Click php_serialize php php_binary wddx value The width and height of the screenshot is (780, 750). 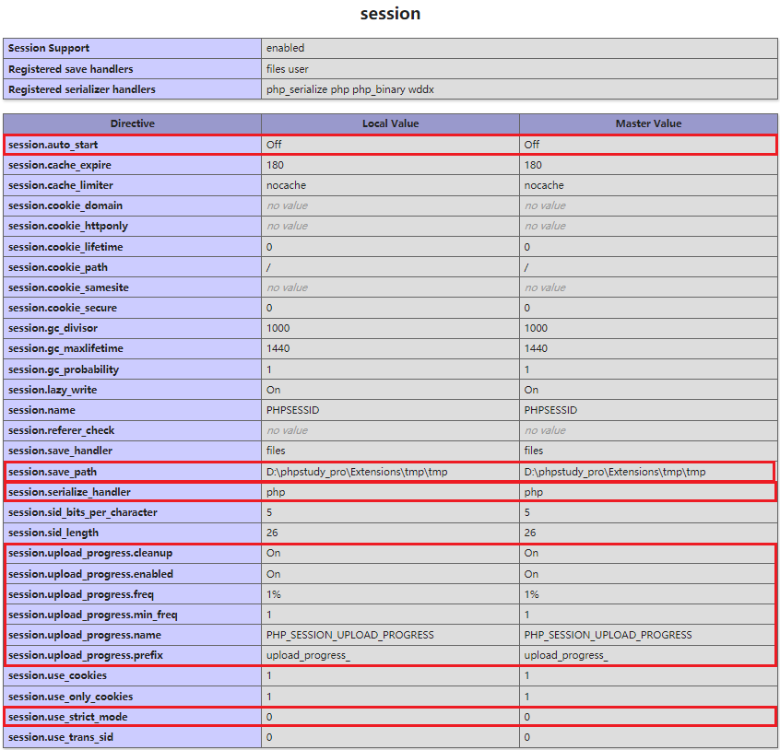[349, 89]
